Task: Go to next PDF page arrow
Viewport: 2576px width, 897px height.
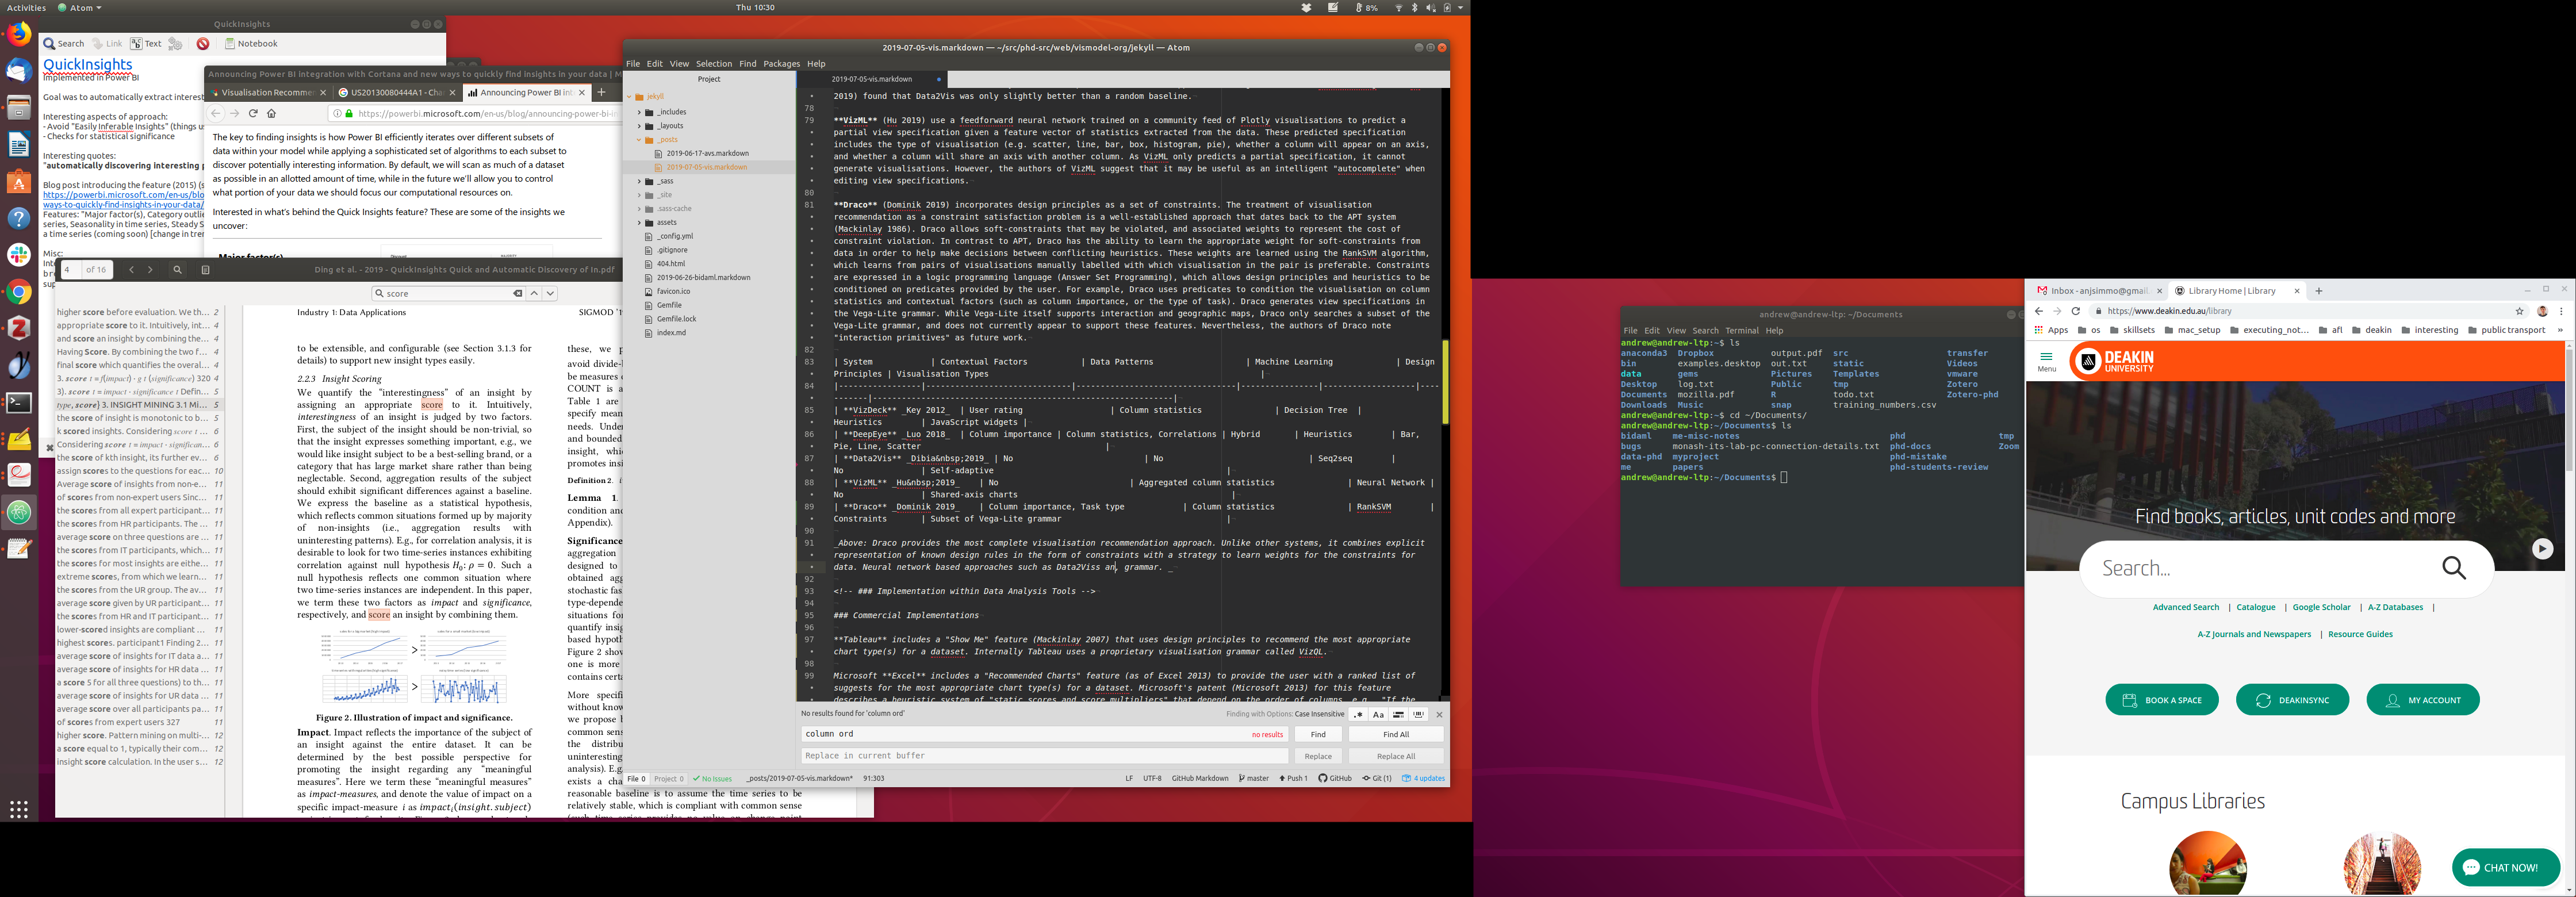Action: (150, 270)
